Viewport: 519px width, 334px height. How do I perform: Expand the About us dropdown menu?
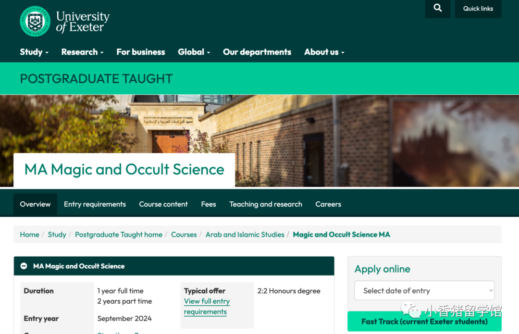324,52
